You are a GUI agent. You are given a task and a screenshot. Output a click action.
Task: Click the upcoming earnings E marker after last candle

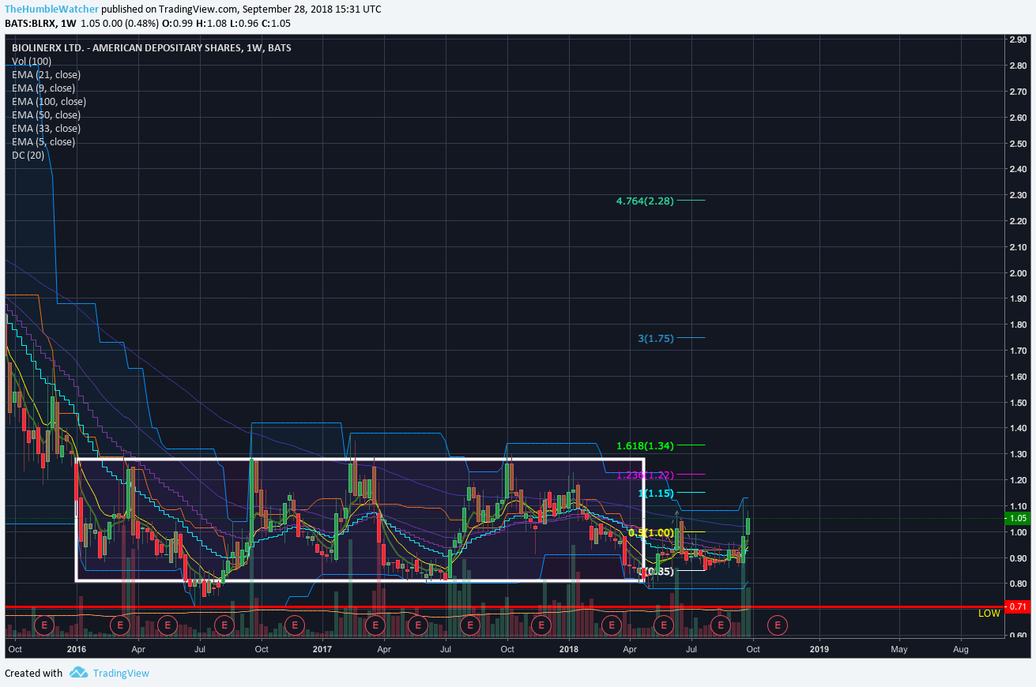778,625
